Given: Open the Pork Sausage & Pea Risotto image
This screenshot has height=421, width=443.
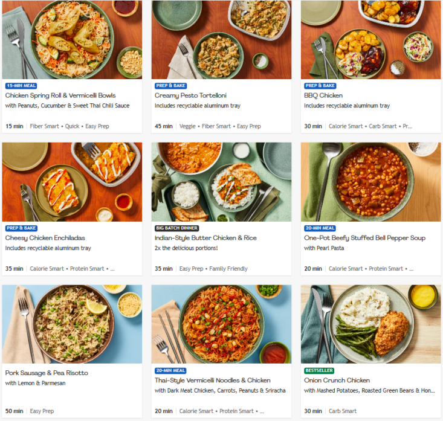Looking at the screenshot, I should (x=72, y=324).
